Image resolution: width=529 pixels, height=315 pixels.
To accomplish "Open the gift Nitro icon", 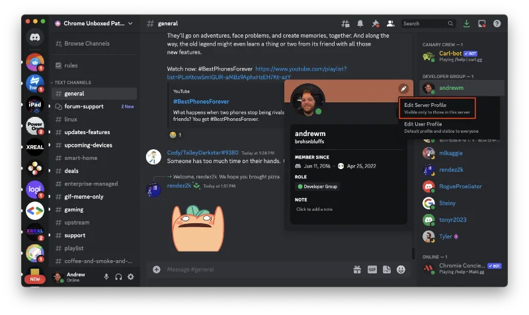I will 357,269.
